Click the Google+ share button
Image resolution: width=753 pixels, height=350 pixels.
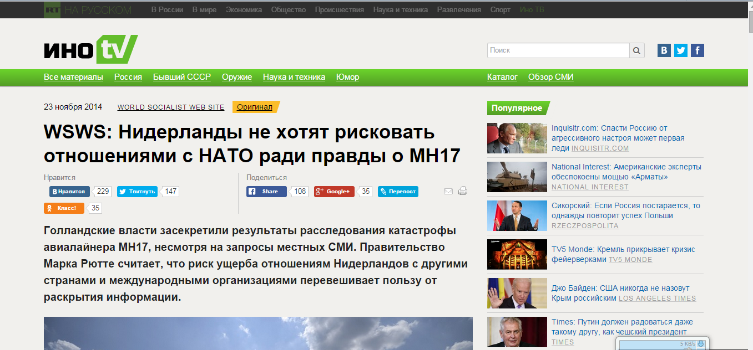coord(334,192)
